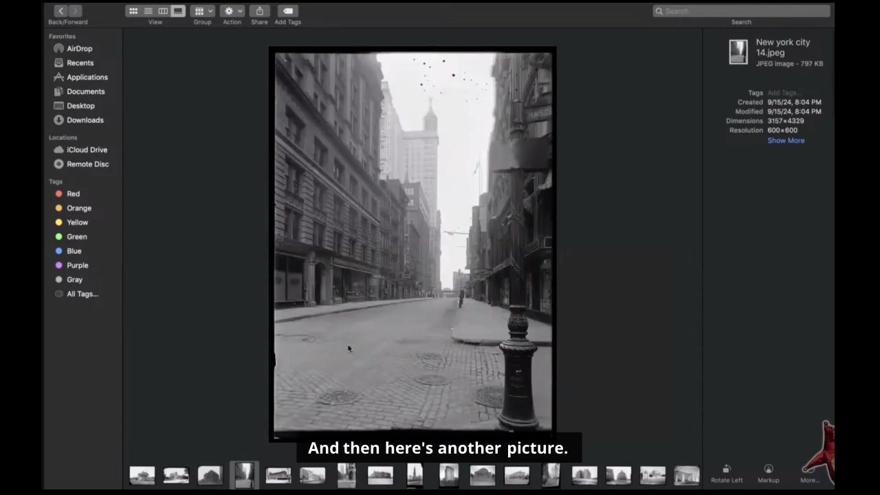Open AirDrop in the sidebar

point(79,49)
